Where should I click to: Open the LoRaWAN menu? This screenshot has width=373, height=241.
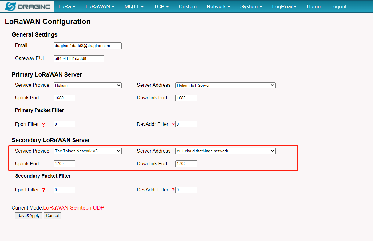click(100, 6)
